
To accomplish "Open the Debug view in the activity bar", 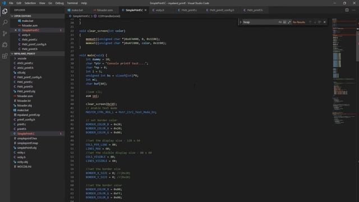I will coord(5,45).
